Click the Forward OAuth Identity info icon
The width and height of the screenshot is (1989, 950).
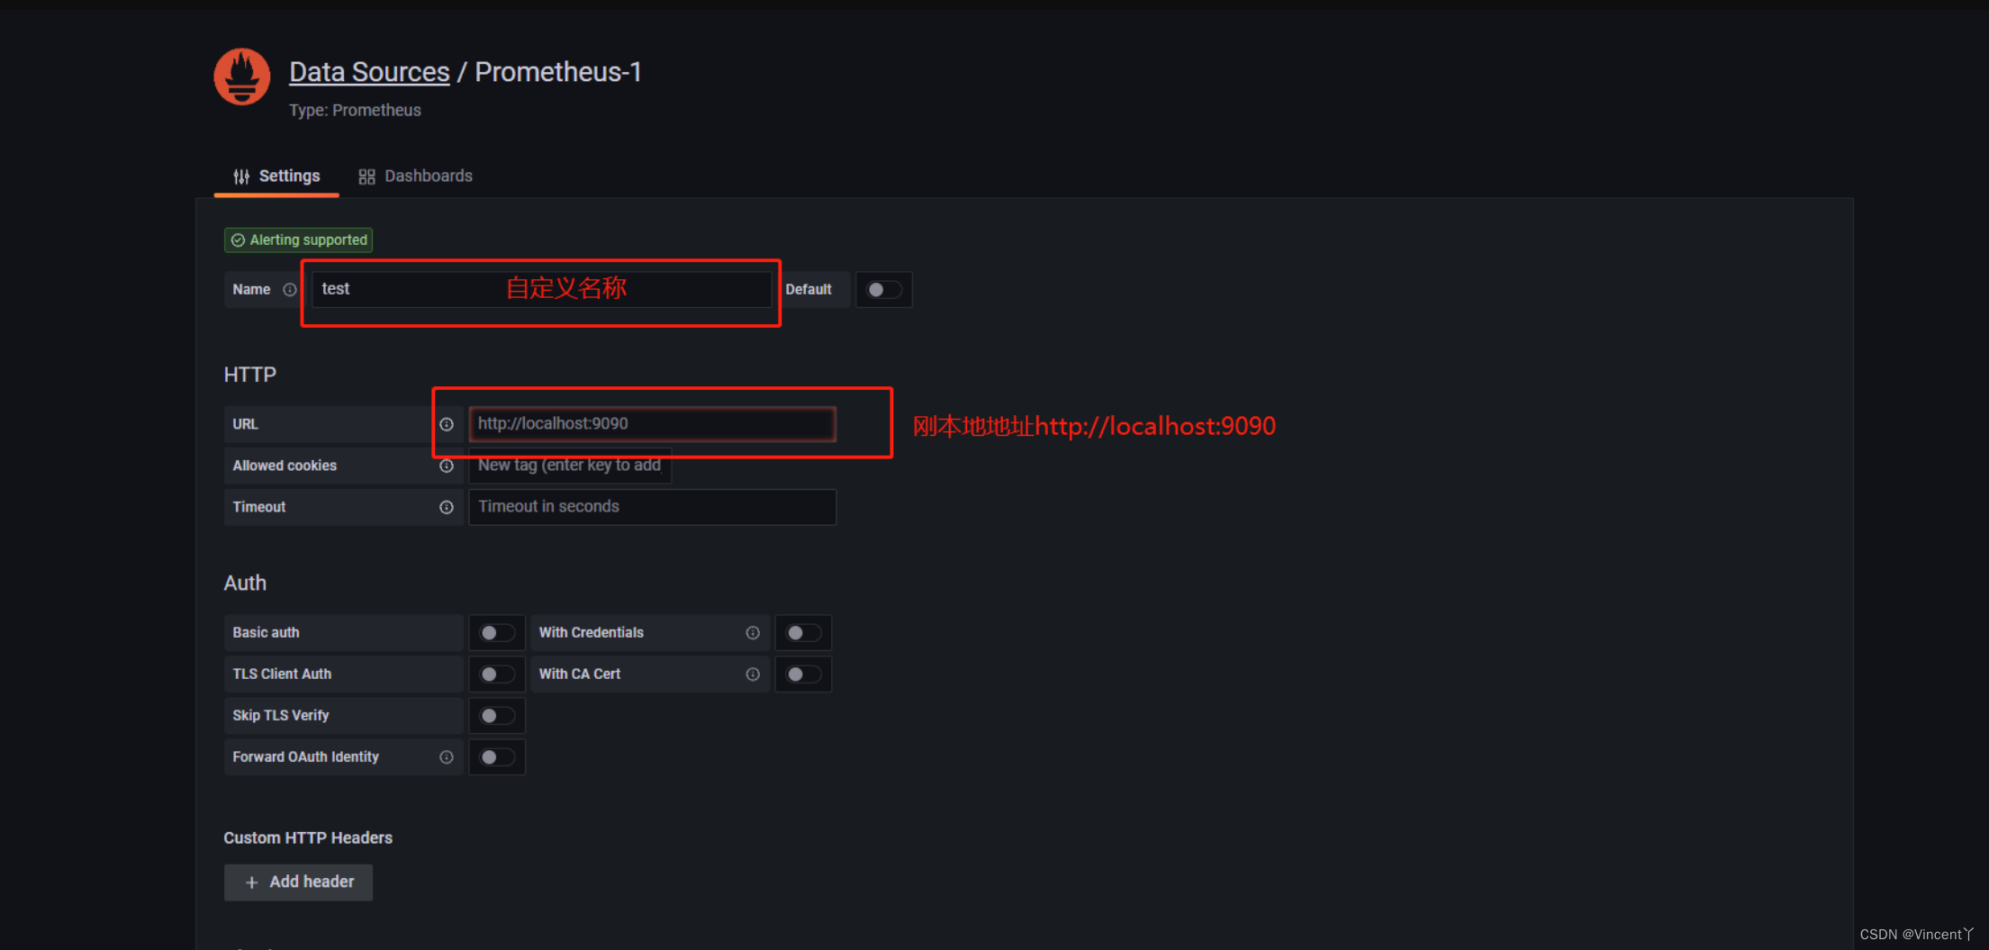(x=447, y=757)
